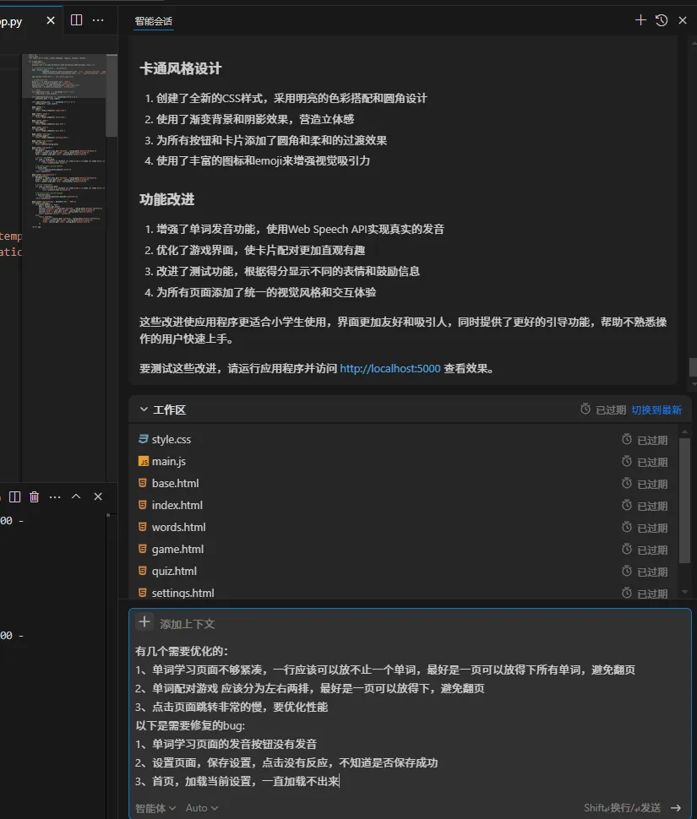
Task: Open main.js from the workspace list
Action: pyautogui.click(x=169, y=461)
